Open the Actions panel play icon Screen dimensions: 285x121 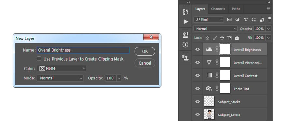186,22
